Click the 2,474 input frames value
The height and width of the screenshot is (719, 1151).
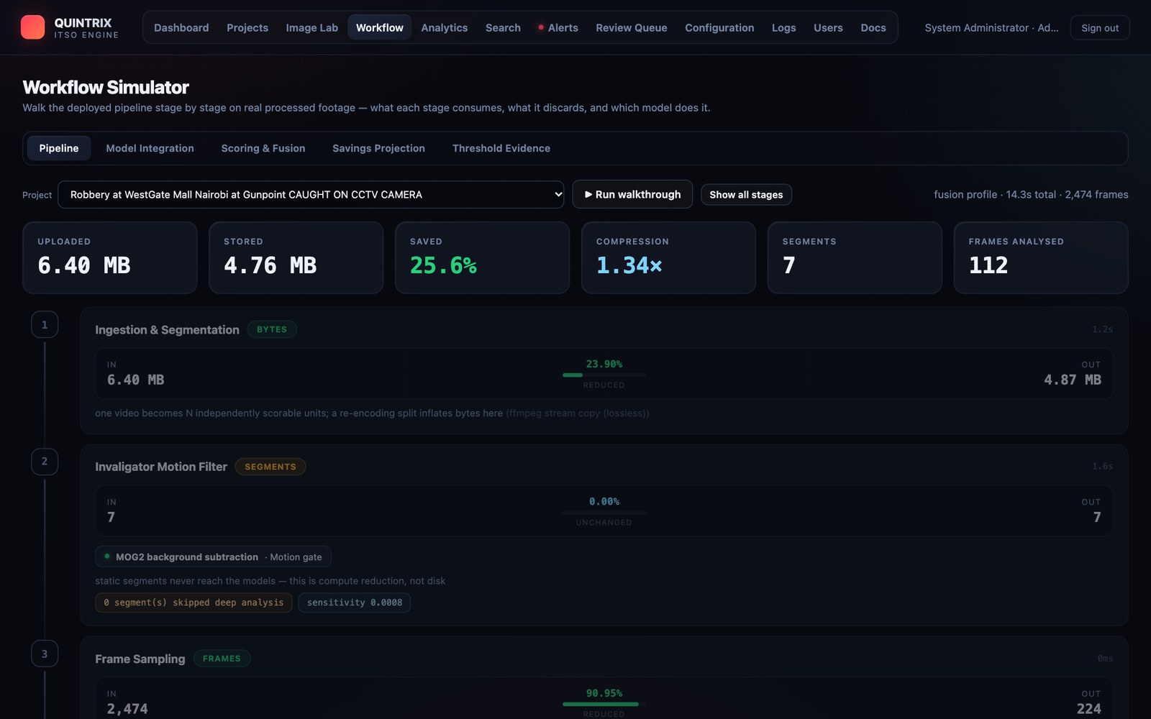pos(127,709)
